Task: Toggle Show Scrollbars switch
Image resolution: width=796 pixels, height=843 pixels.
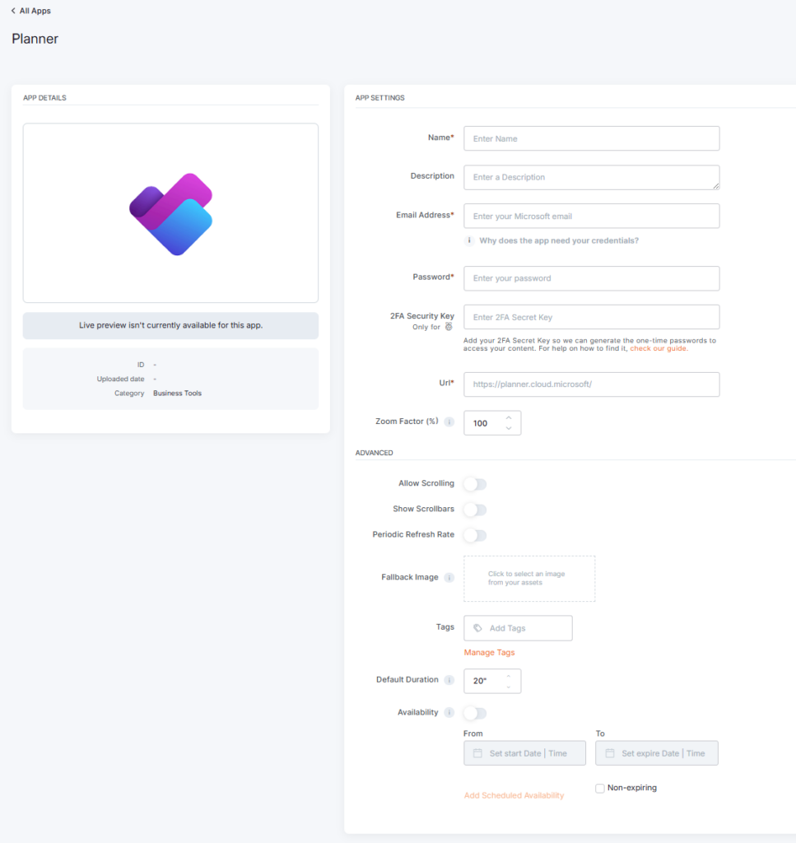Action: 475,509
